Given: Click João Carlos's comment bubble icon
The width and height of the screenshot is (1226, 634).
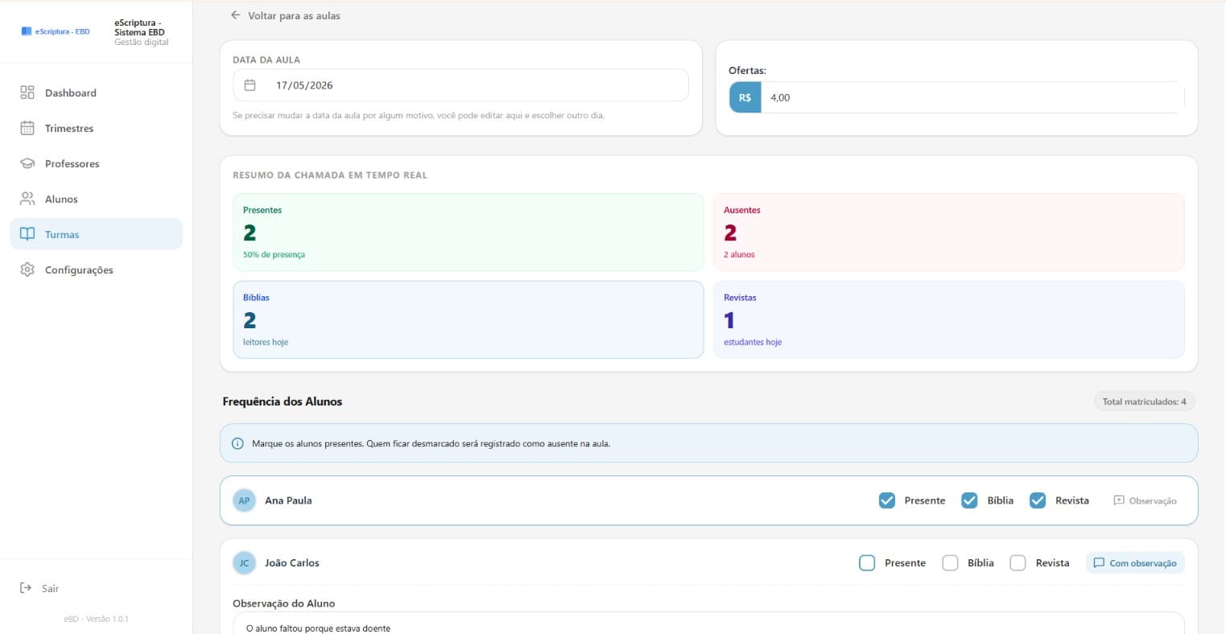Looking at the screenshot, I should [1099, 563].
